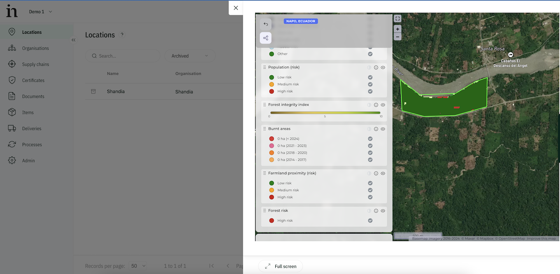Toggle map fullscreen icon near zoom controls
Screen dimensions: 560x274
tap(397, 19)
